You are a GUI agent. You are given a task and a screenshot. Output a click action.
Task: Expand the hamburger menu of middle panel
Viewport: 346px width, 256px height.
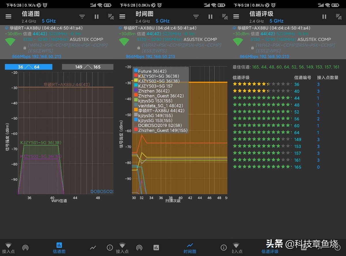click(122, 16)
